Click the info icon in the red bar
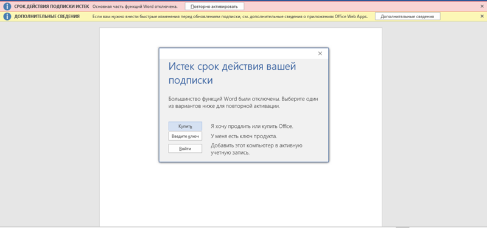487x228 pixels. coord(7,6)
